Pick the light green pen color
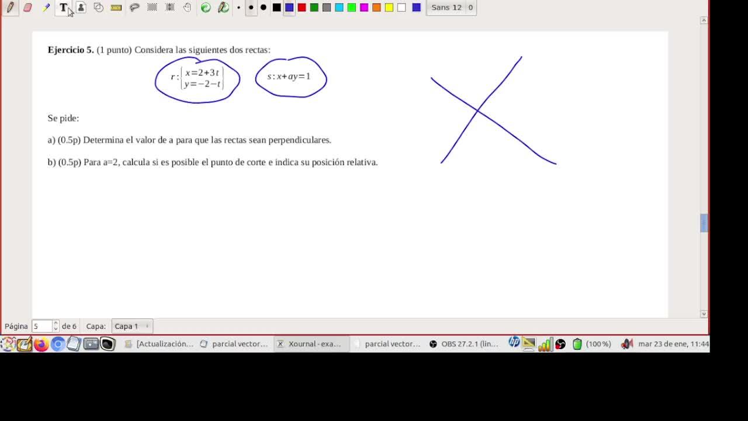748x421 pixels. (352, 8)
